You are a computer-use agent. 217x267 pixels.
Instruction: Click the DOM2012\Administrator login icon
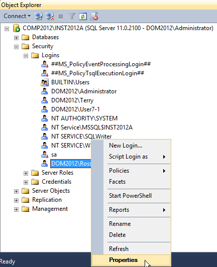tap(45, 91)
